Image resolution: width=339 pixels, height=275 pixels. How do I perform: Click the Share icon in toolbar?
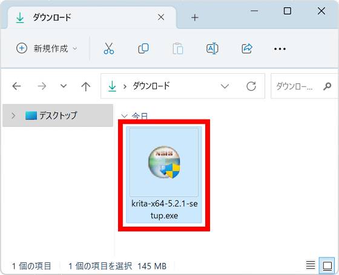(247, 48)
